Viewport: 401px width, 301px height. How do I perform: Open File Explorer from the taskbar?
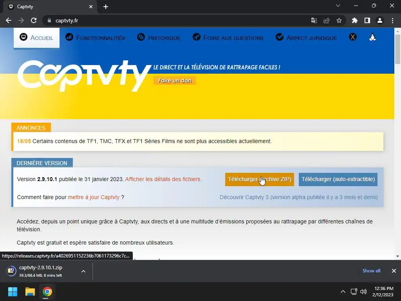point(30,292)
